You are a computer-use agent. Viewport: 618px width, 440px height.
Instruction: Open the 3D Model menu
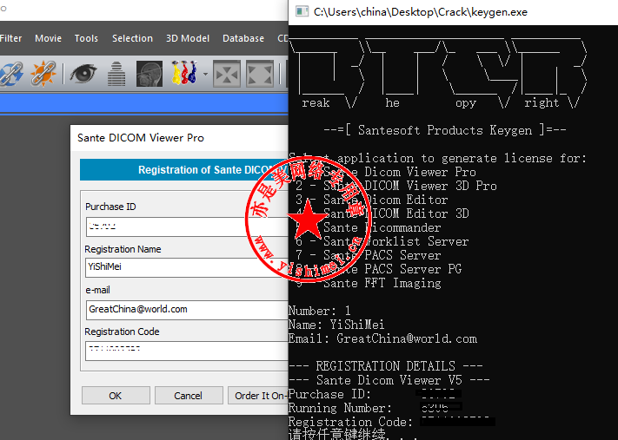point(188,38)
